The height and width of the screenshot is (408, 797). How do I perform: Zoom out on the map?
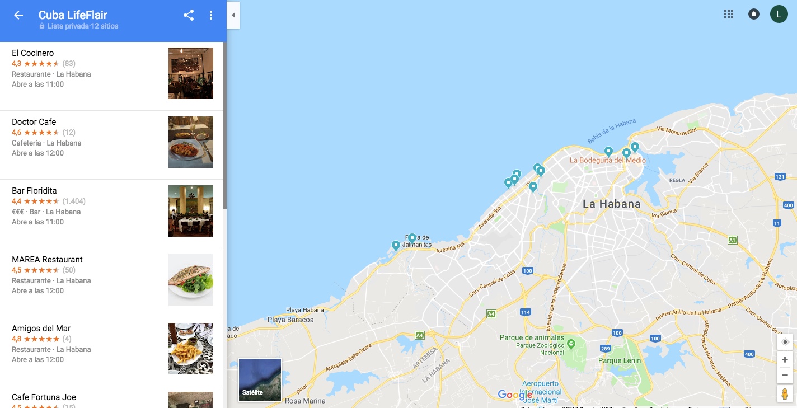785,375
